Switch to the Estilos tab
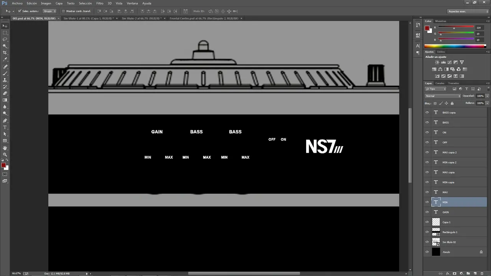This screenshot has width=491, height=276. (441, 52)
